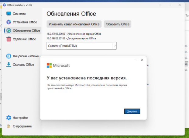Click the О программе info icon
Screen dimensions: 189x138
9,126
